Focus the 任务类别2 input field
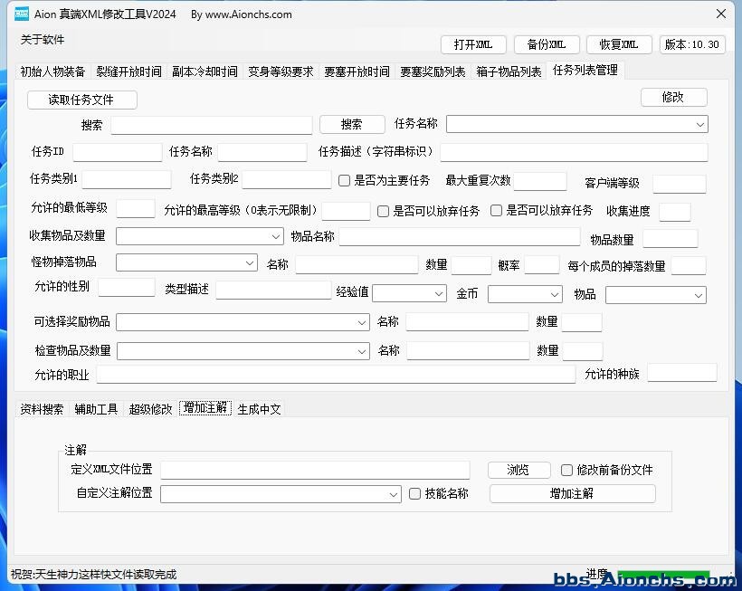Viewport: 742px width, 591px height. click(x=286, y=180)
